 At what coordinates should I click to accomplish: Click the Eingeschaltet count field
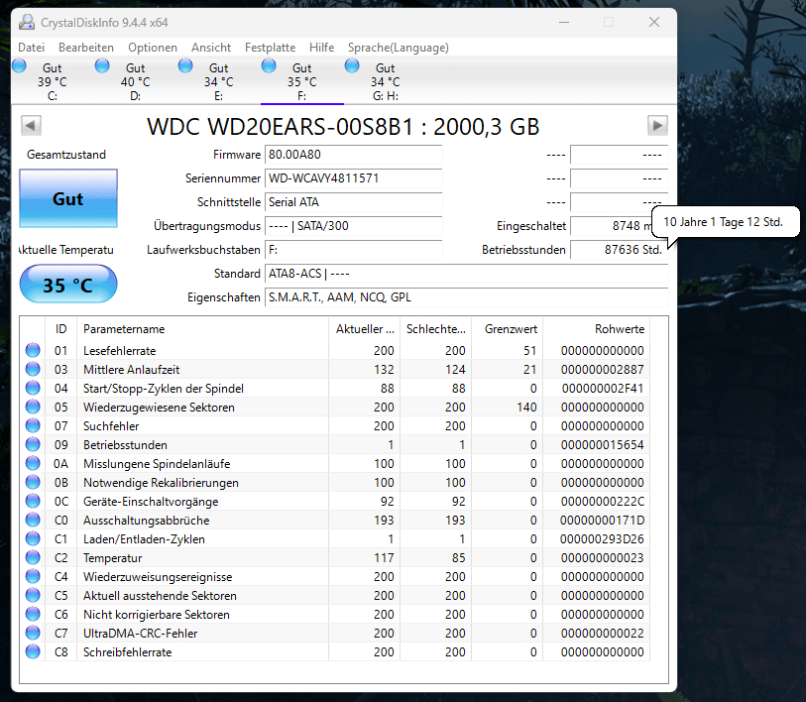click(x=612, y=226)
